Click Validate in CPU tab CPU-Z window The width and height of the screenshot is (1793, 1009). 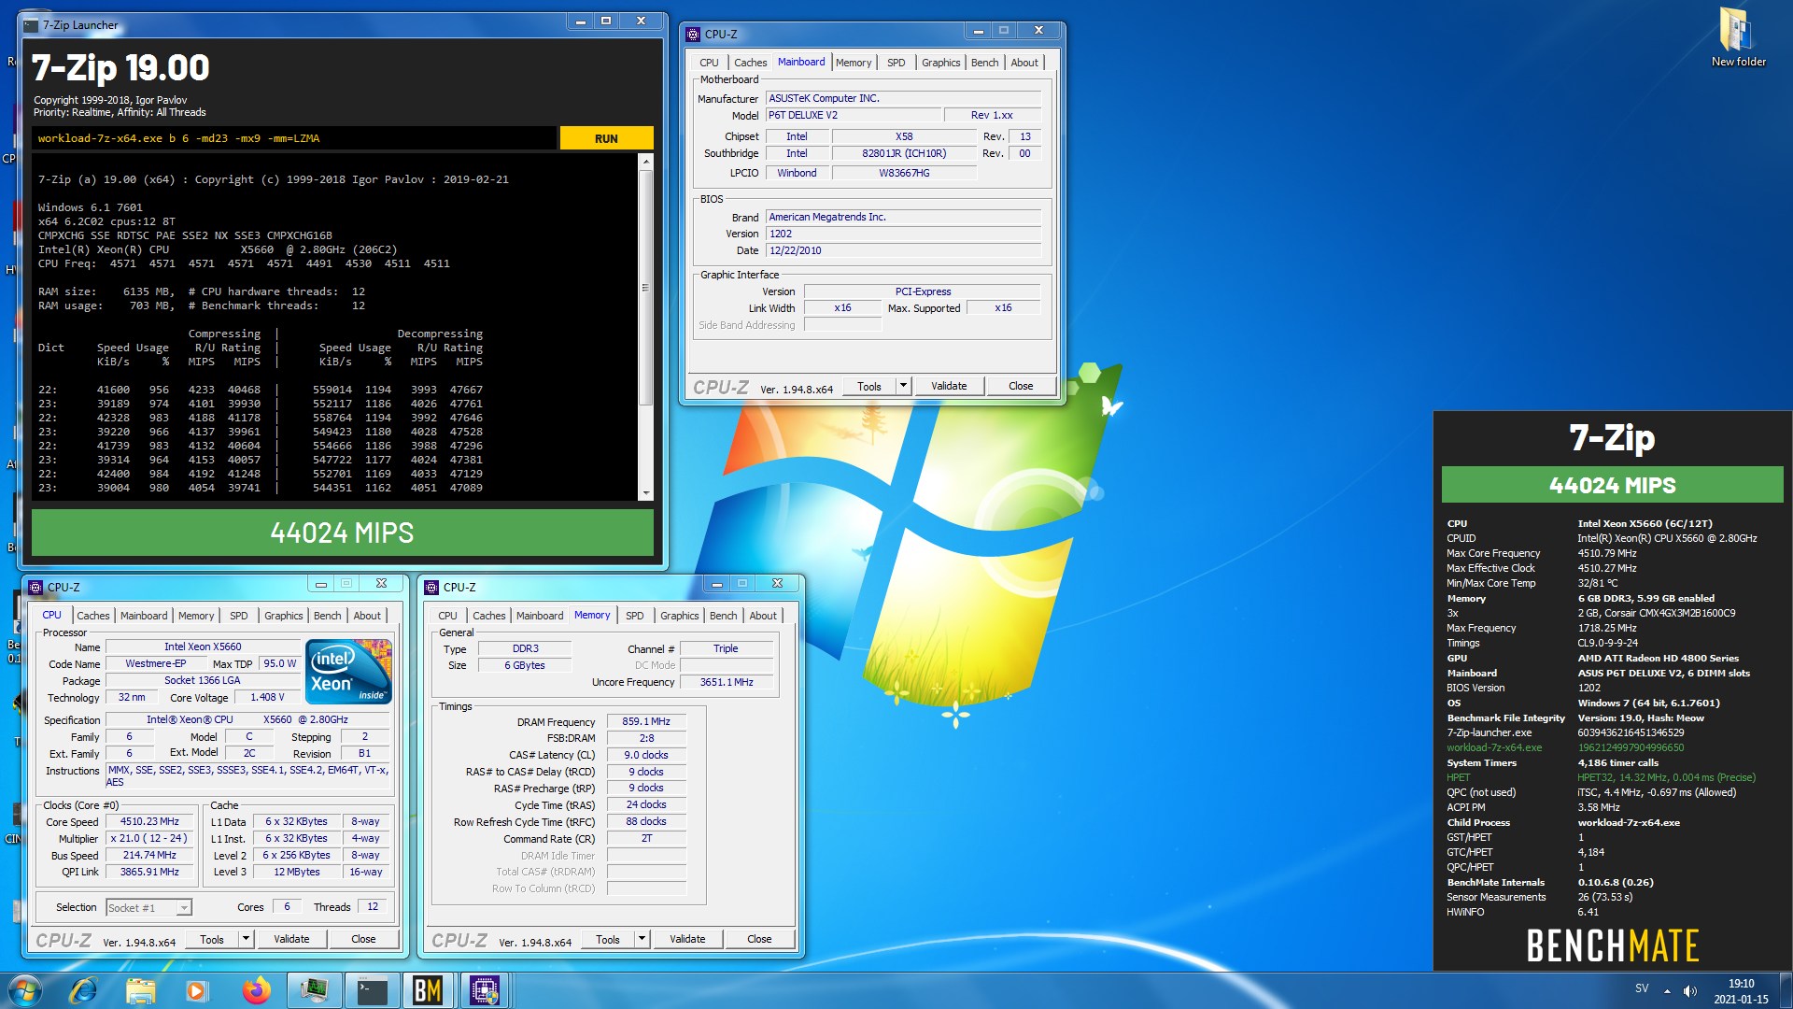point(291,940)
